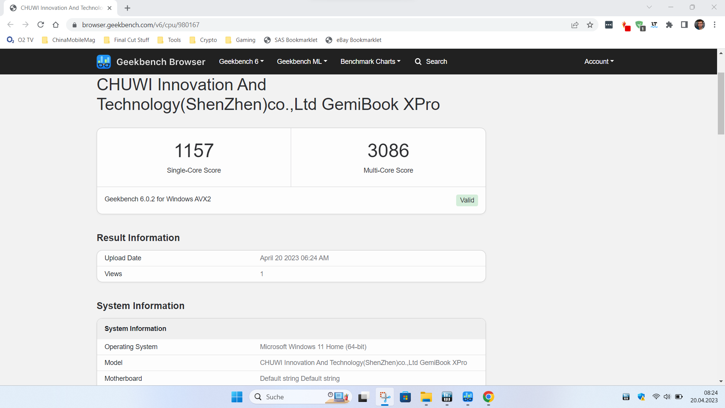Reload the Geekbench page
Viewport: 725px width, 408px height.
[41, 25]
